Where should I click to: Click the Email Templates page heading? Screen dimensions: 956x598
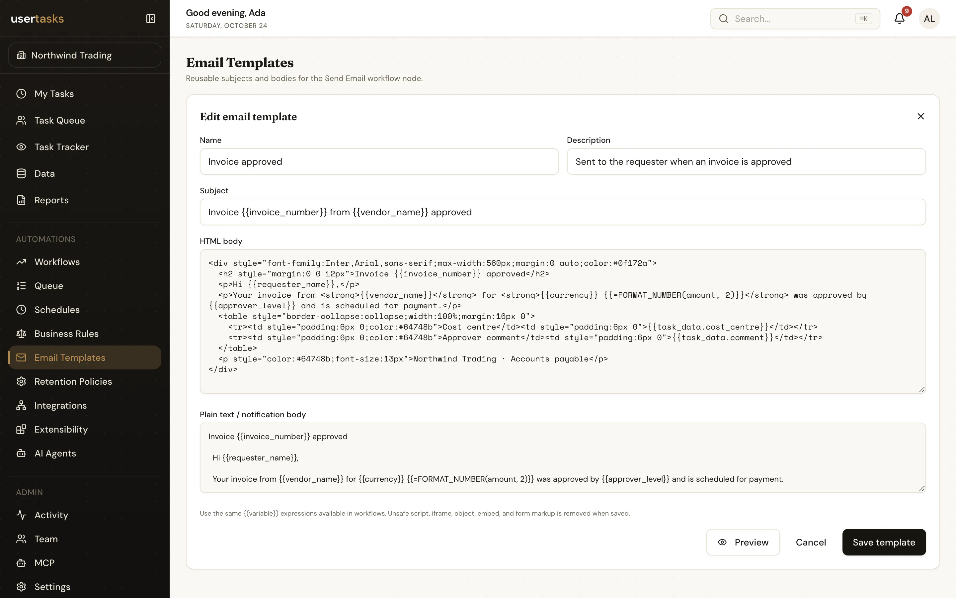tap(239, 62)
